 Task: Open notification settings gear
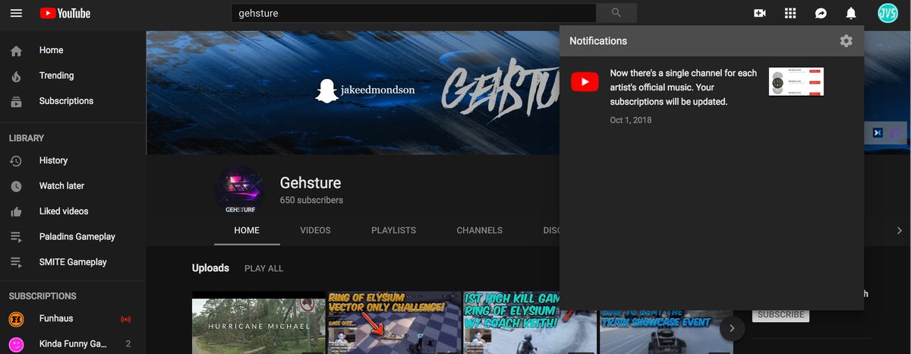click(846, 41)
